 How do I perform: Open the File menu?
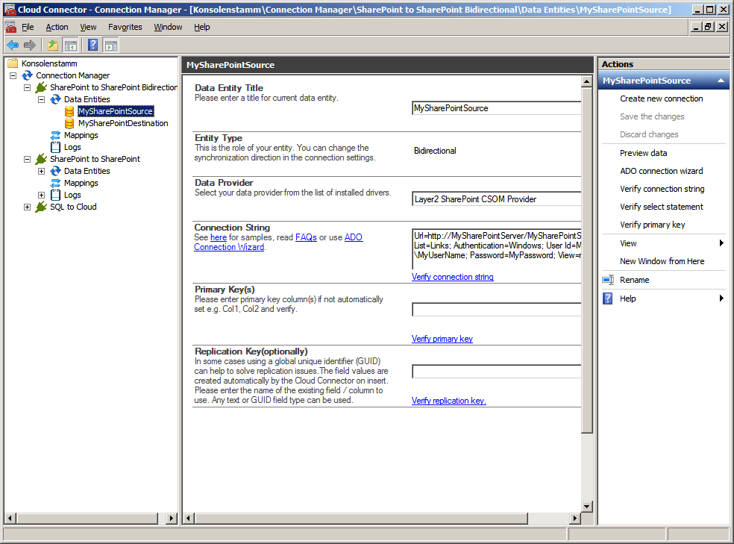point(28,27)
